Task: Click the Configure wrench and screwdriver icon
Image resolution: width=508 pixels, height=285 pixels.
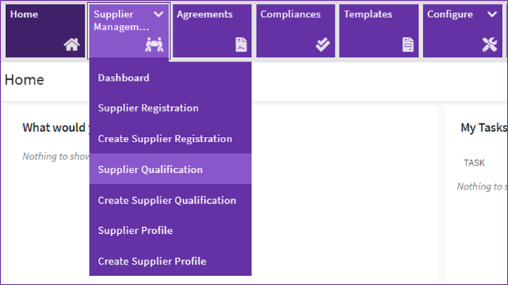Action: coord(489,44)
